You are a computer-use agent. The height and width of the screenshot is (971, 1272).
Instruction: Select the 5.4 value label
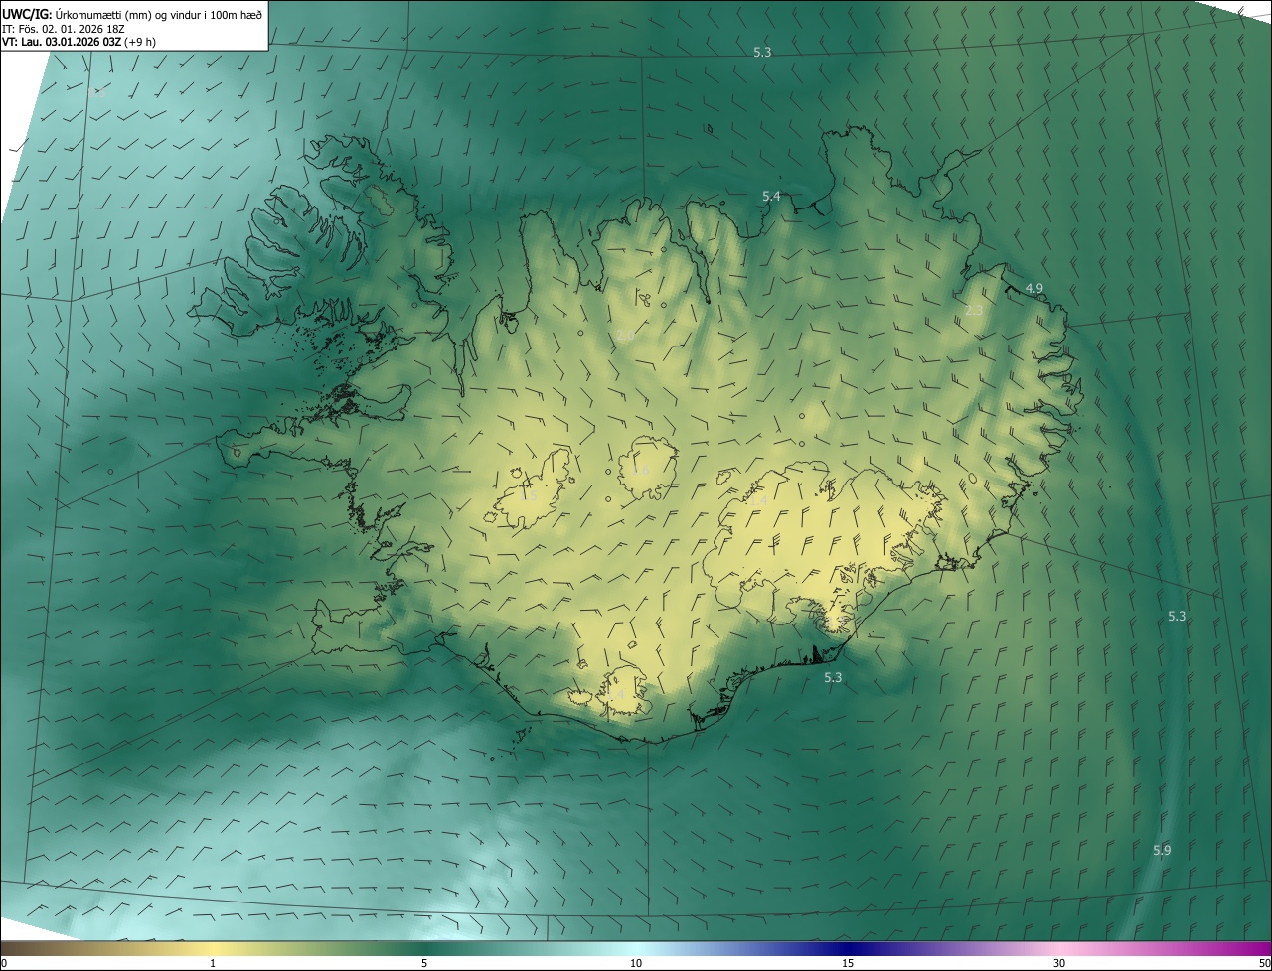(771, 197)
